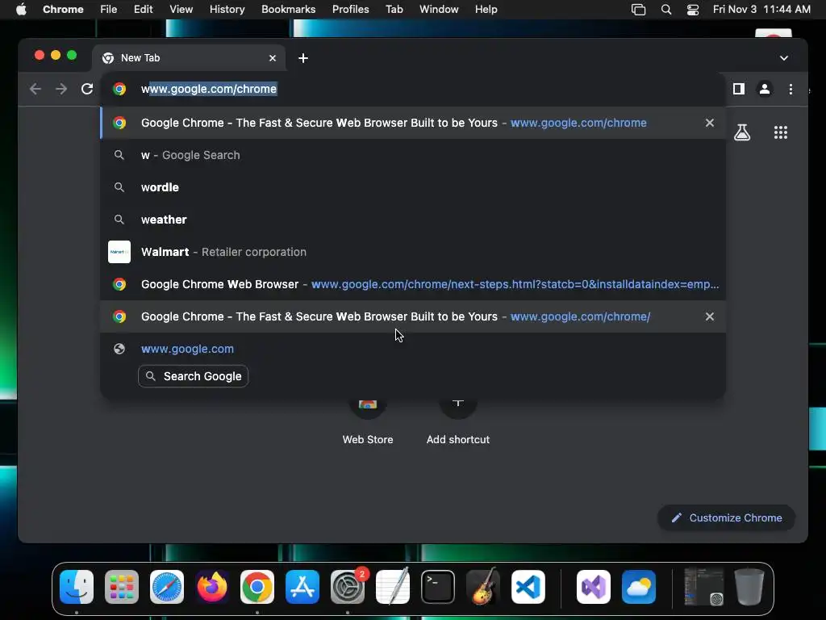826x620 pixels.
Task: Open a new tab with the plus button
Action: (x=303, y=58)
